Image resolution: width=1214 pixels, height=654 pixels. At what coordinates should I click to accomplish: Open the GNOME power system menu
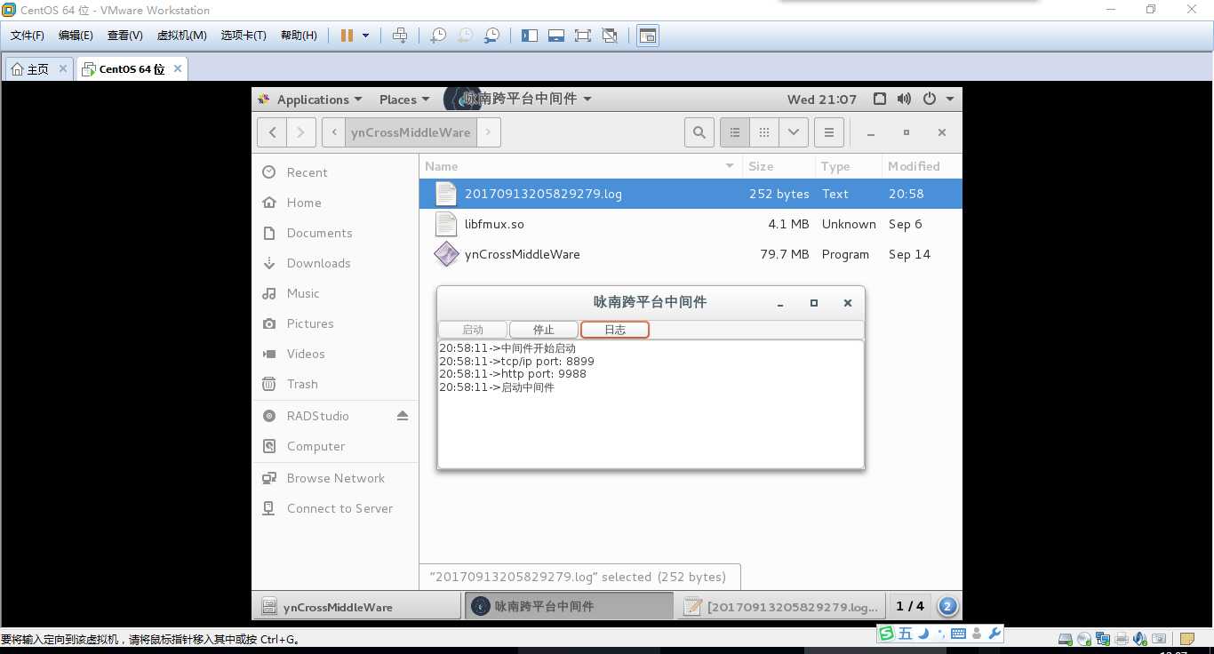click(938, 99)
